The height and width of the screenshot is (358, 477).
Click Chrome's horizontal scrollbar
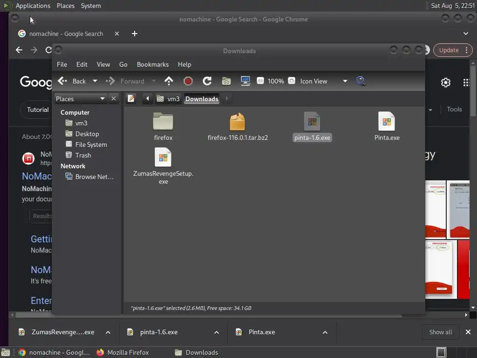point(209,315)
